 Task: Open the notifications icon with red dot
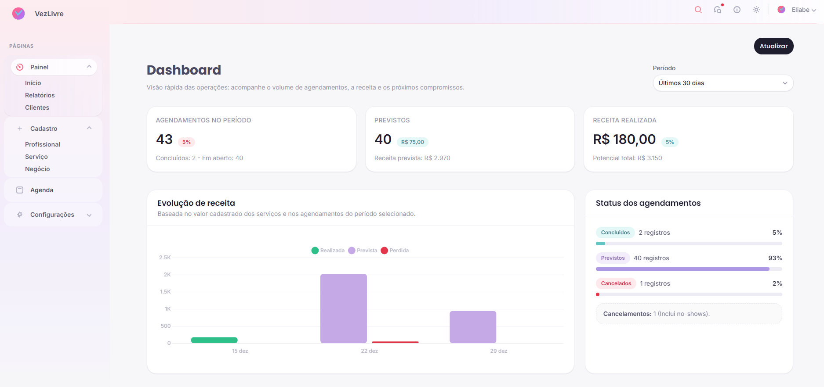718,10
